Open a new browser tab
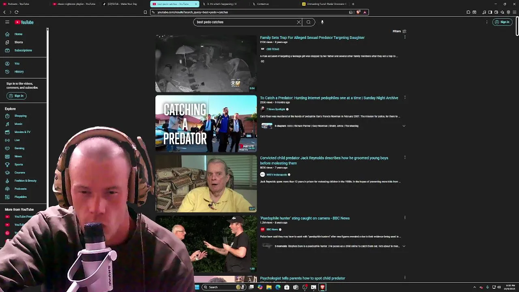This screenshot has width=519, height=292. coord(353,4)
